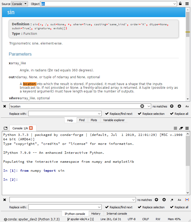Toggle the Help pane lock icon
The height and width of the screenshot is (222, 191).
180,4
